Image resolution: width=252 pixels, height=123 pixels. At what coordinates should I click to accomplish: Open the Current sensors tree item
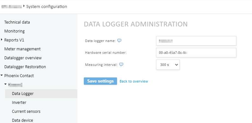(26, 112)
